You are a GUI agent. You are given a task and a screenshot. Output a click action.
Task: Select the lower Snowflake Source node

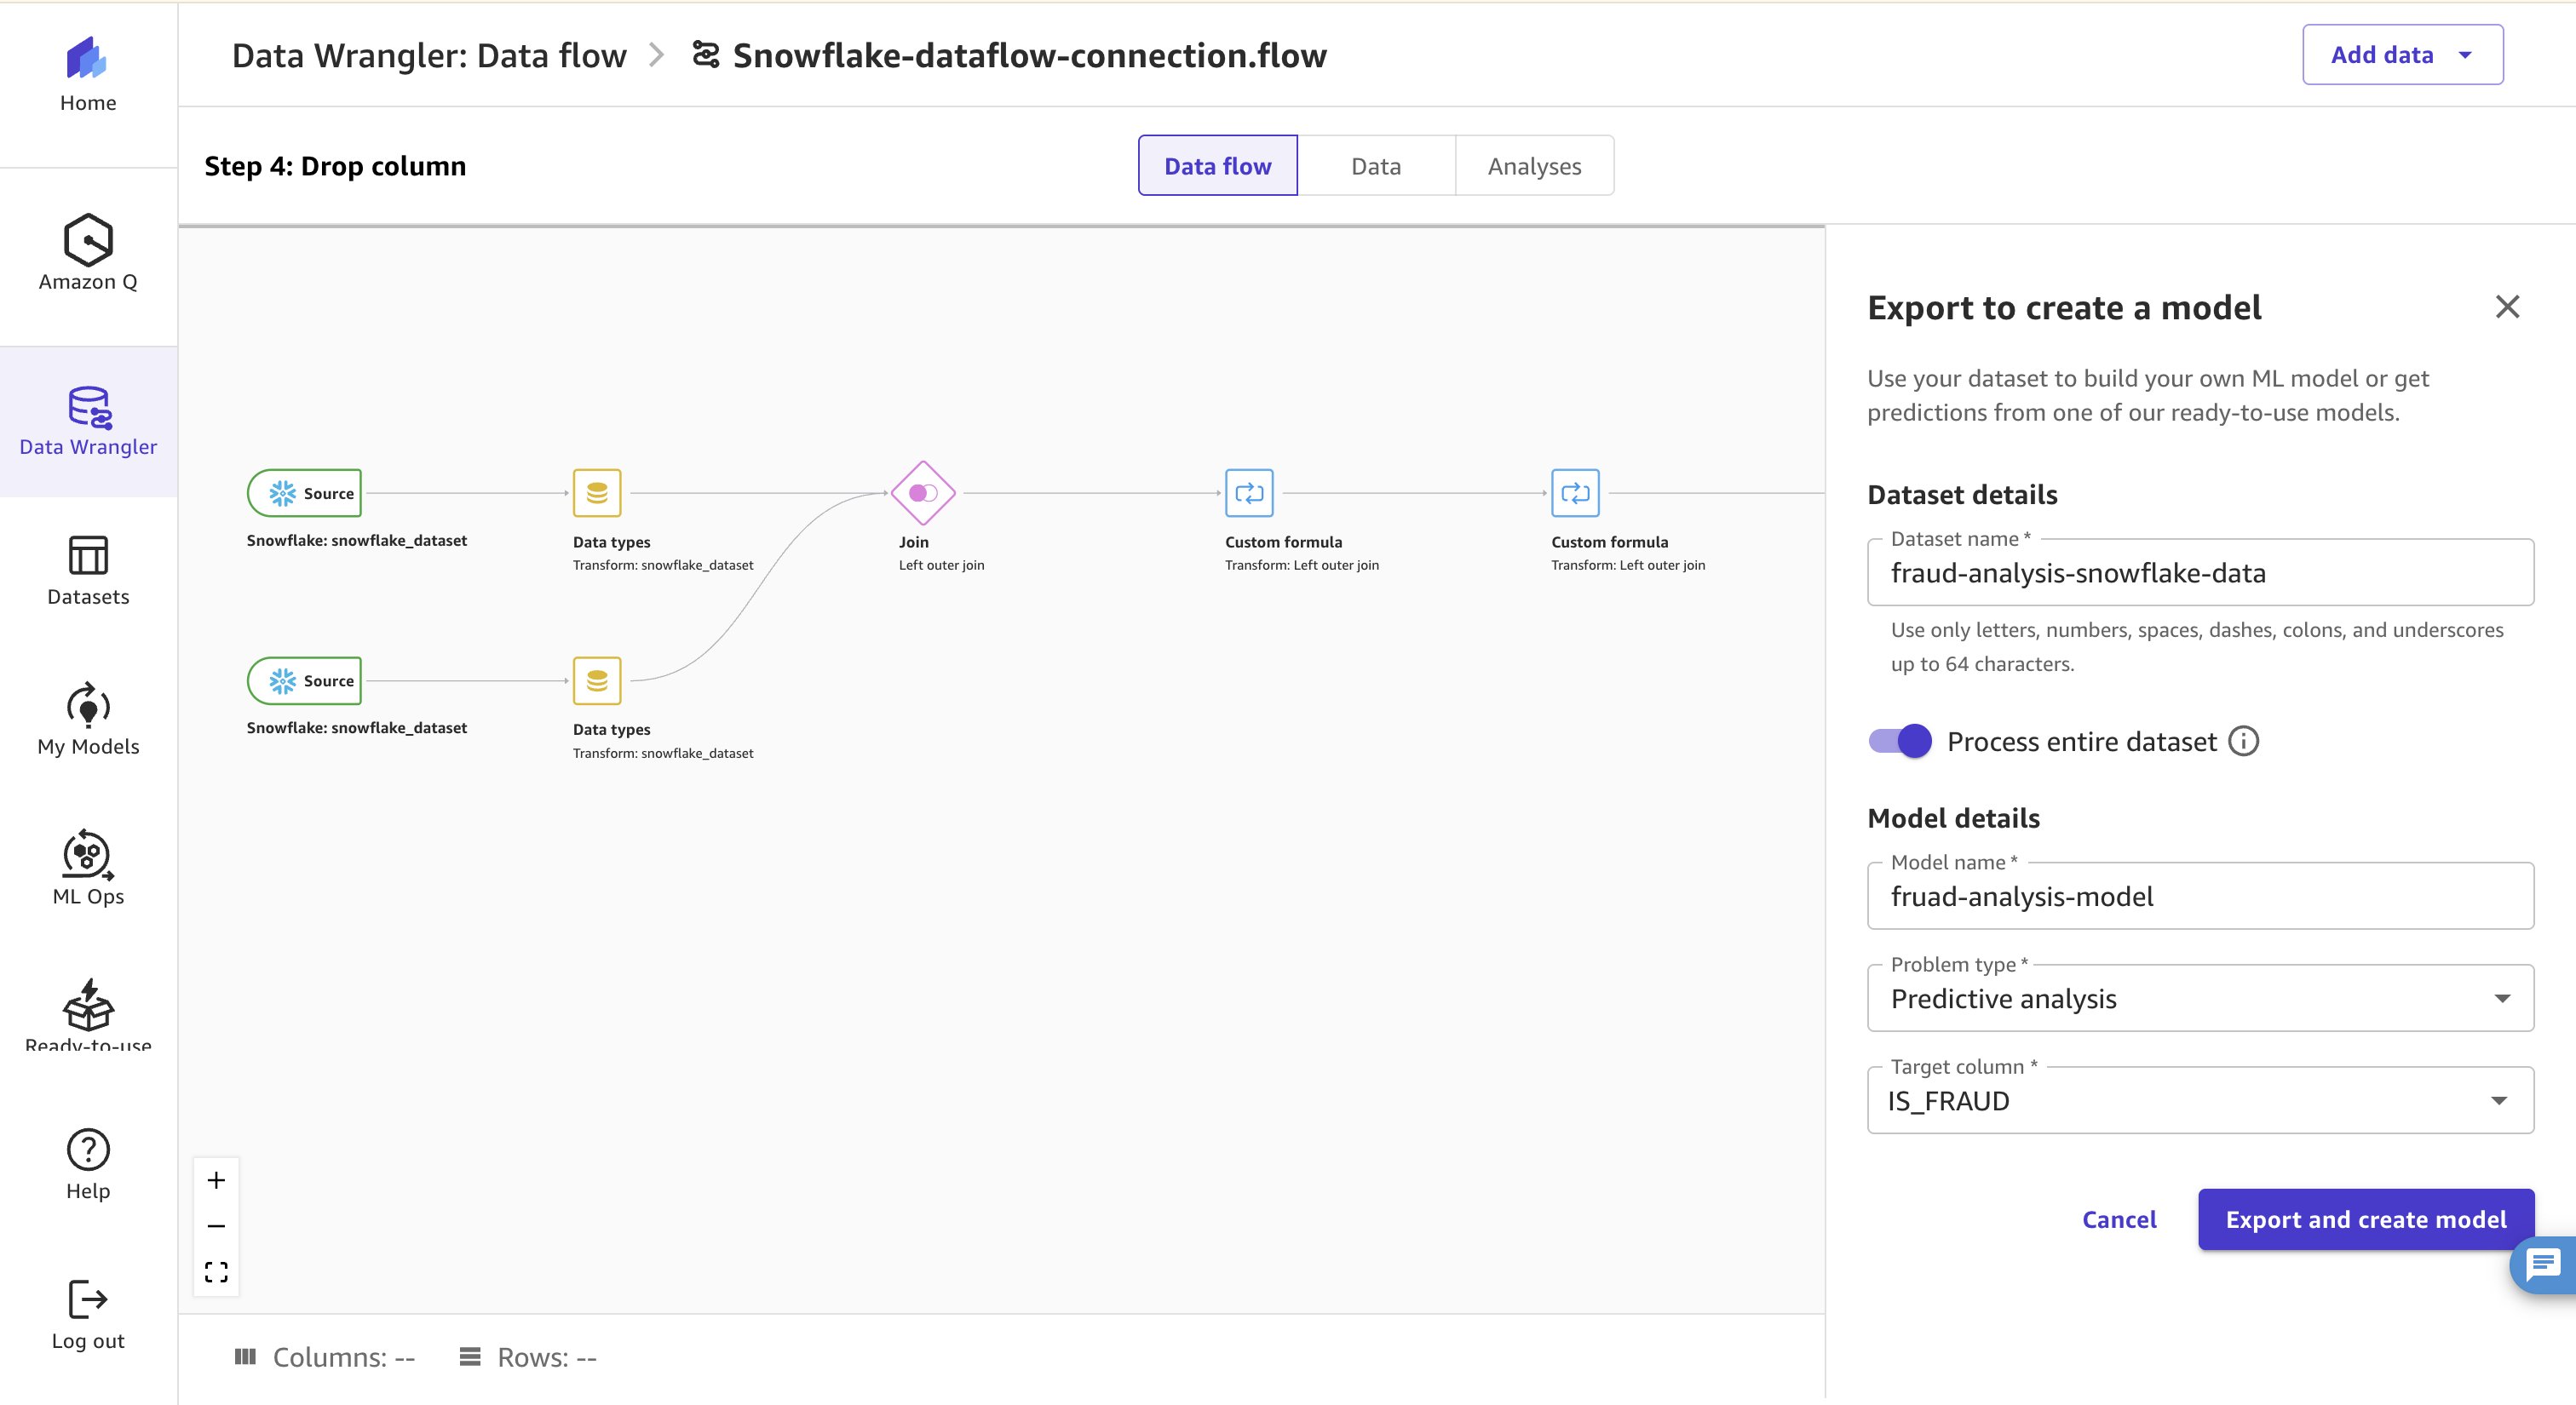[305, 680]
